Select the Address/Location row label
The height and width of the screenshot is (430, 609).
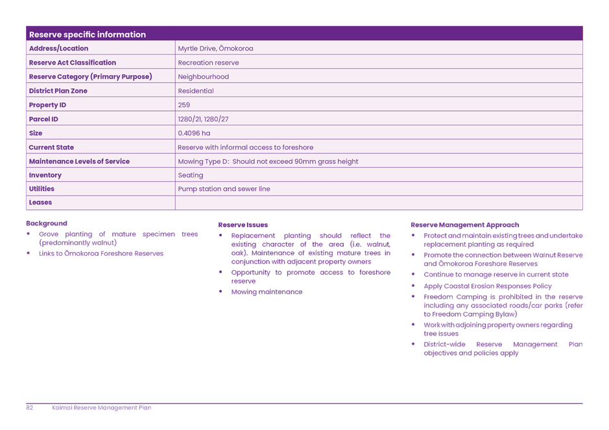click(x=58, y=49)
